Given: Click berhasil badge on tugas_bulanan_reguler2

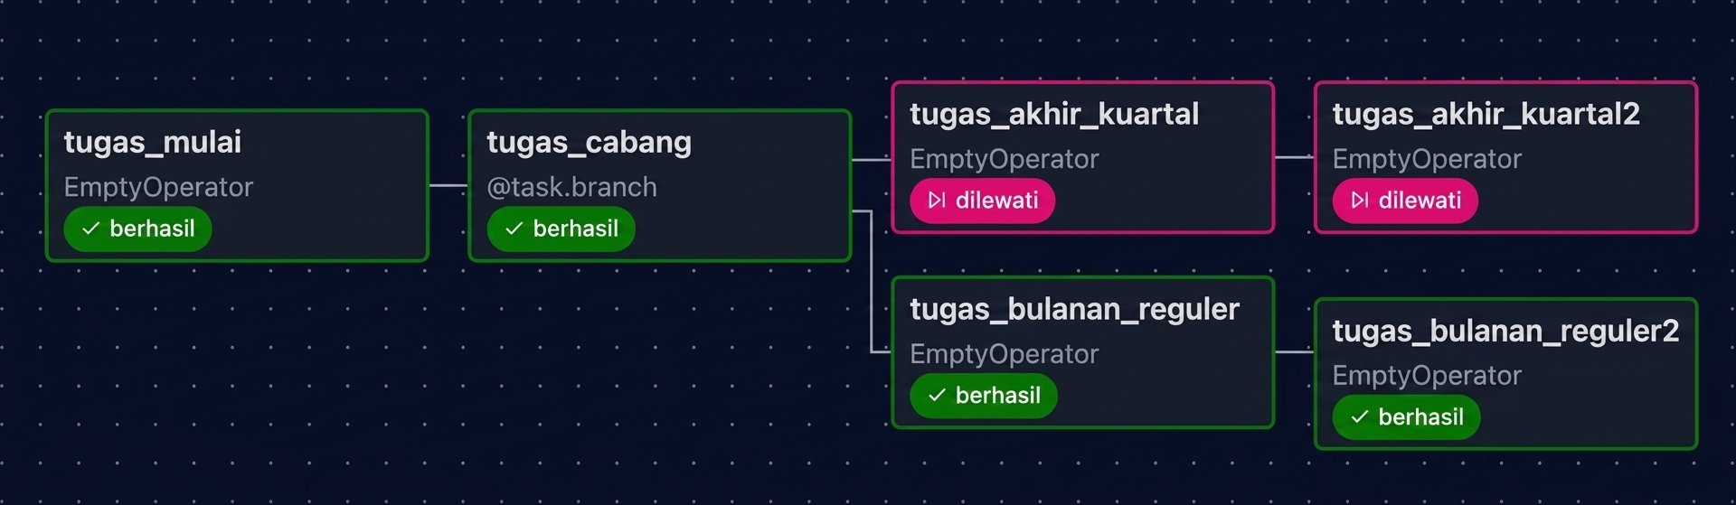Looking at the screenshot, I should pyautogui.click(x=1406, y=417).
